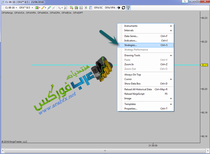Click the 50,19 price axis label

pos(204,112)
